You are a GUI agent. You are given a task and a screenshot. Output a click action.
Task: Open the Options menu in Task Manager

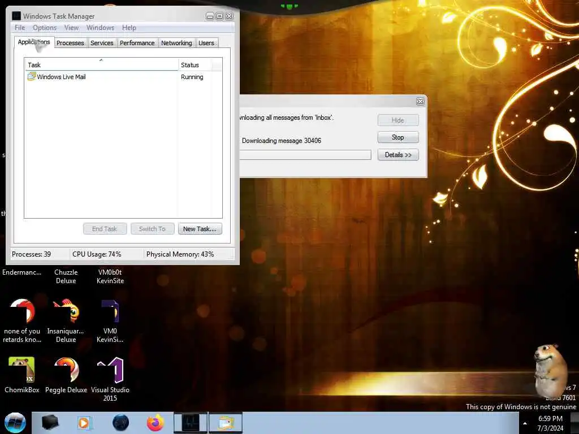pos(45,28)
